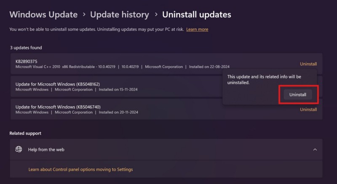
Task: Click the Uninstall updates page title
Action: [196, 15]
